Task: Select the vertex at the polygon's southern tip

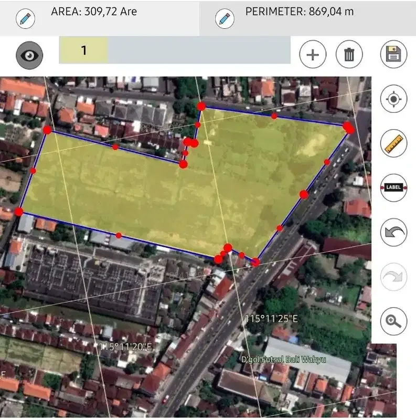Action: 255,262
